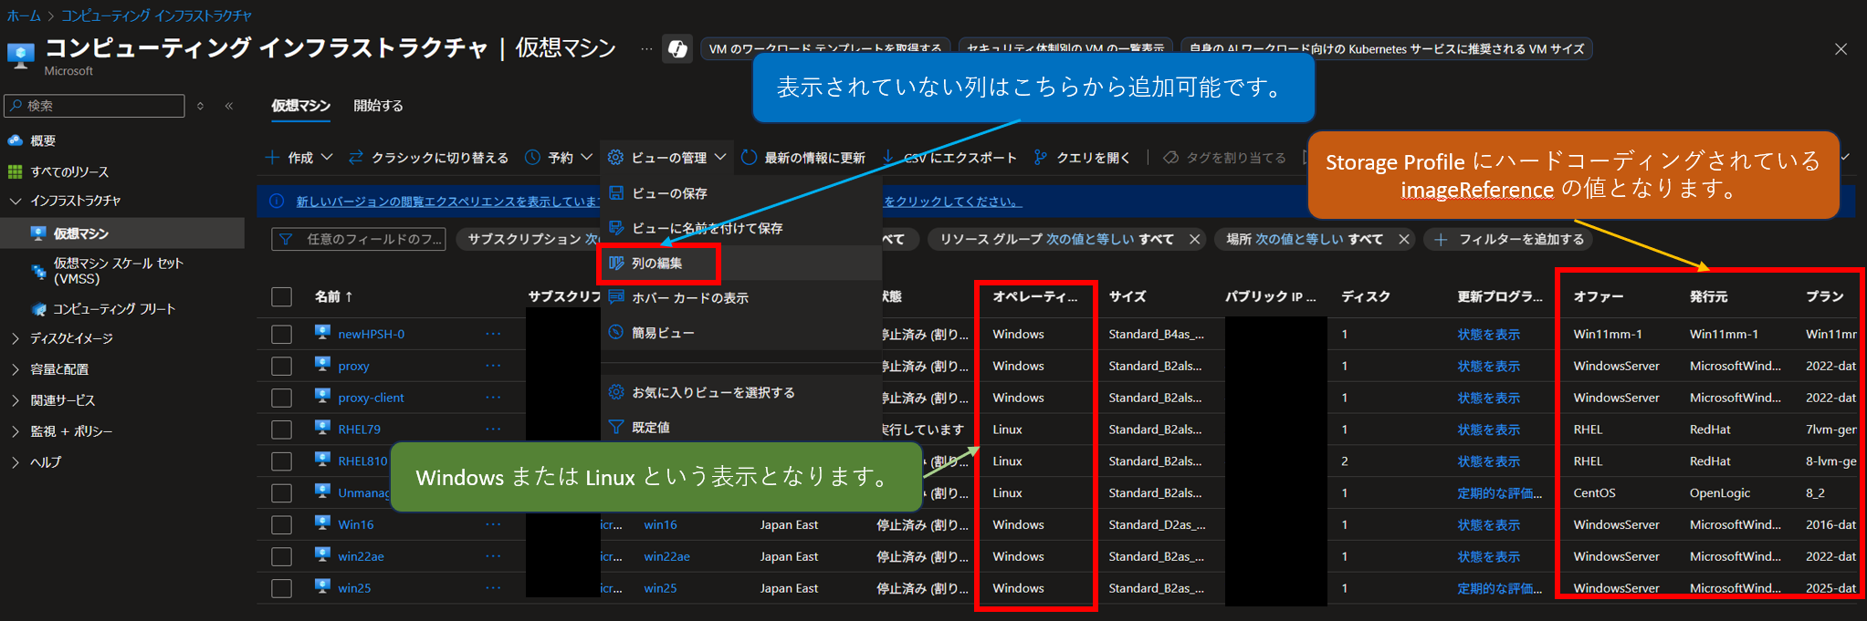The width and height of the screenshot is (1867, 621).
Task: Remove the 場所 filter with X
Action: coord(1404,239)
